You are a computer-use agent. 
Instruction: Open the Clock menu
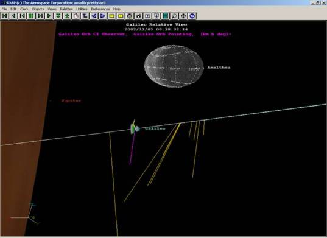pyautogui.click(x=24, y=9)
